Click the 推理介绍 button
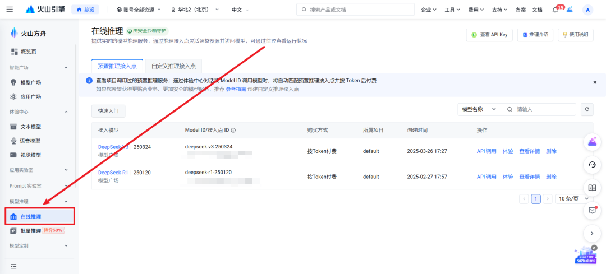This screenshot has height=274, width=606. point(535,35)
